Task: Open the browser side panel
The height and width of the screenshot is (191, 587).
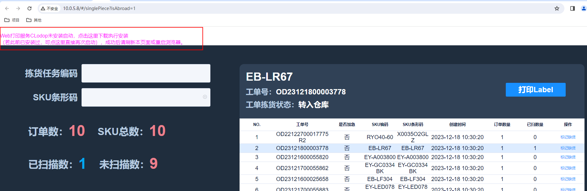Action: [x=572, y=8]
